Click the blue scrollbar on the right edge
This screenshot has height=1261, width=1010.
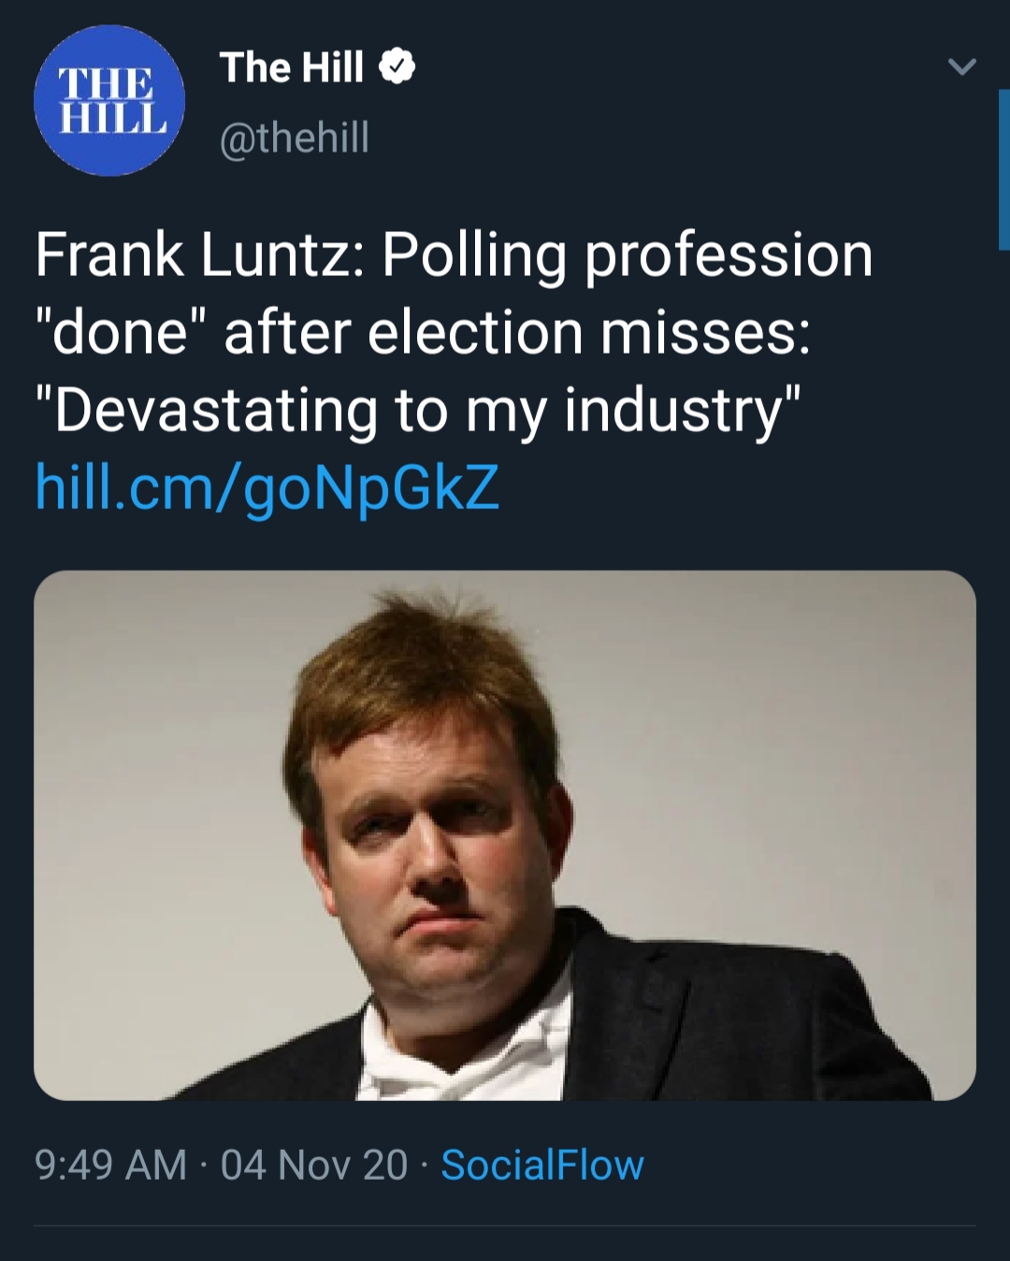click(1003, 170)
